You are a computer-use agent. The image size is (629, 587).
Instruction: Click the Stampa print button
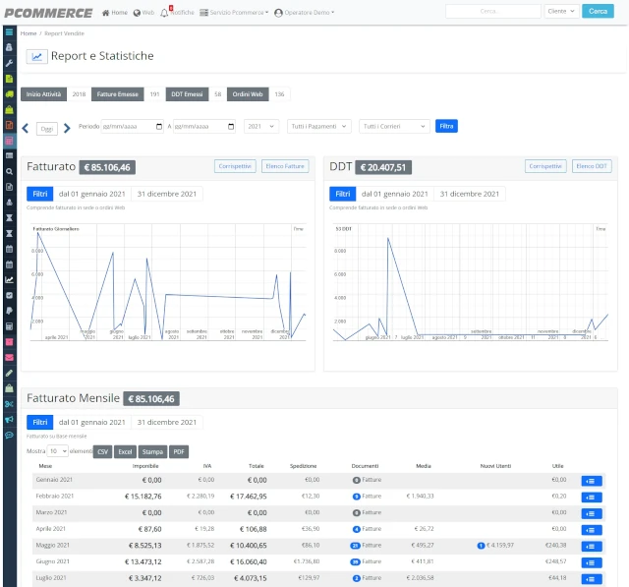tap(152, 451)
